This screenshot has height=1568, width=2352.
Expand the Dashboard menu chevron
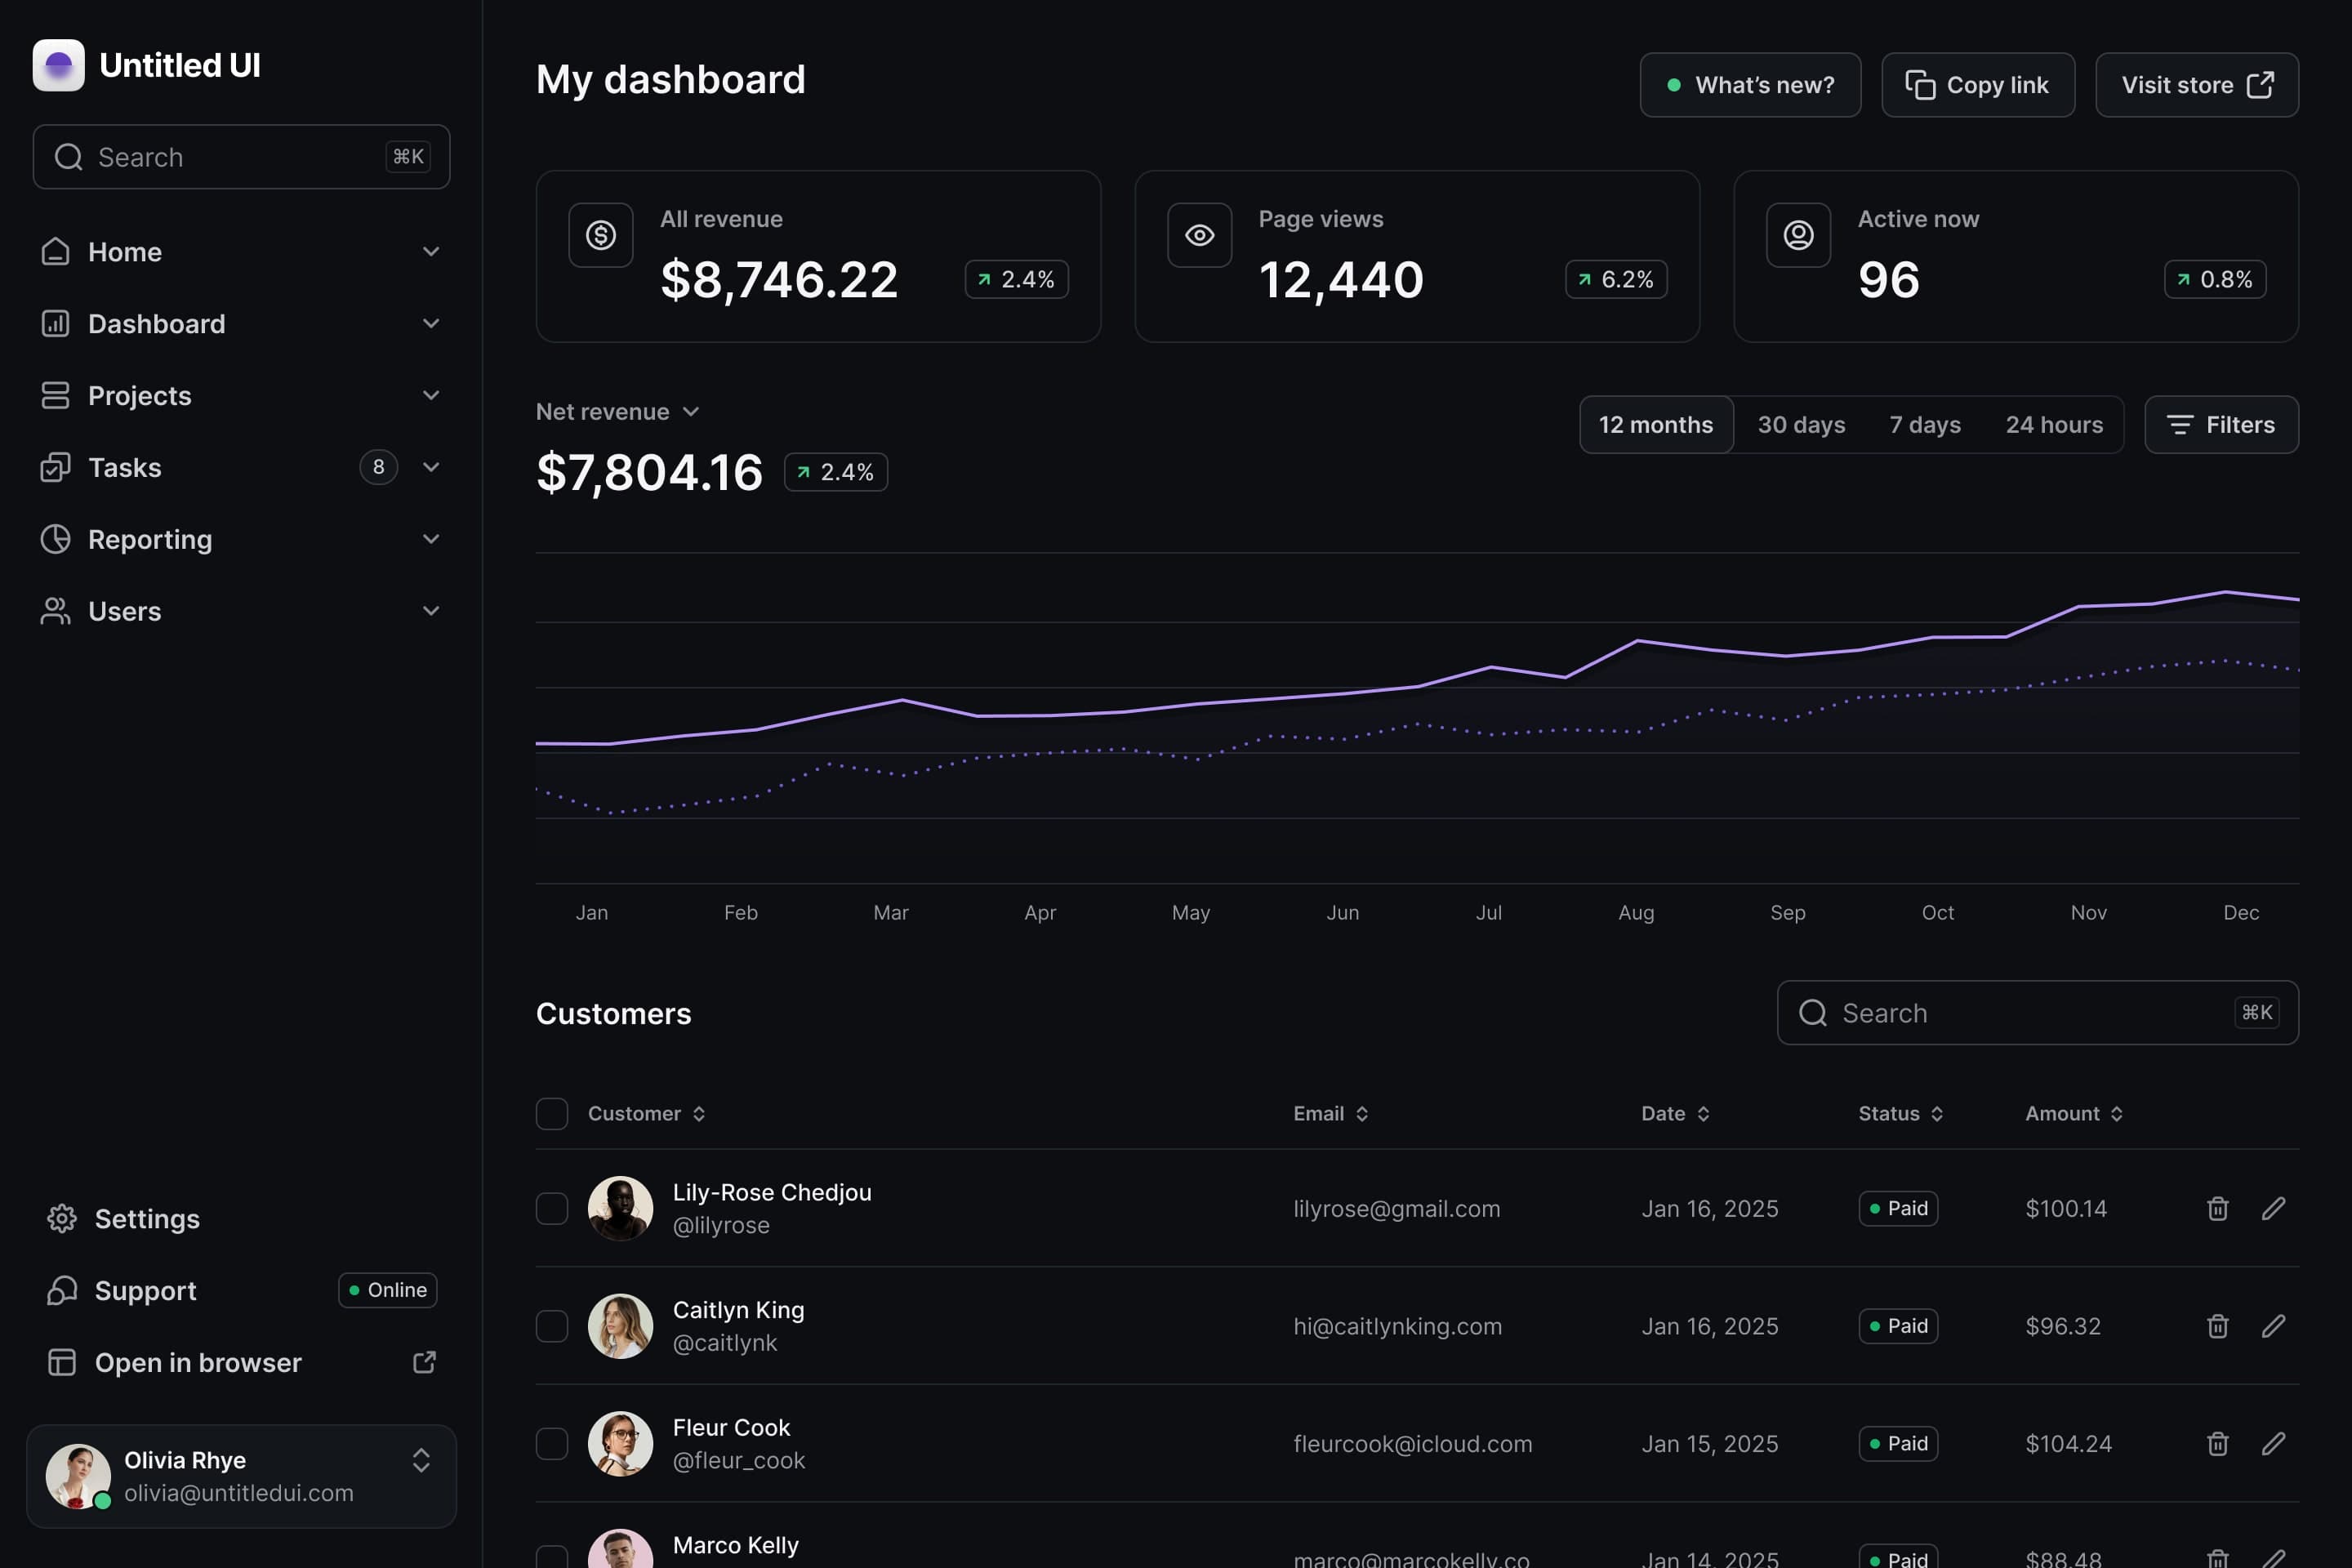tap(431, 323)
